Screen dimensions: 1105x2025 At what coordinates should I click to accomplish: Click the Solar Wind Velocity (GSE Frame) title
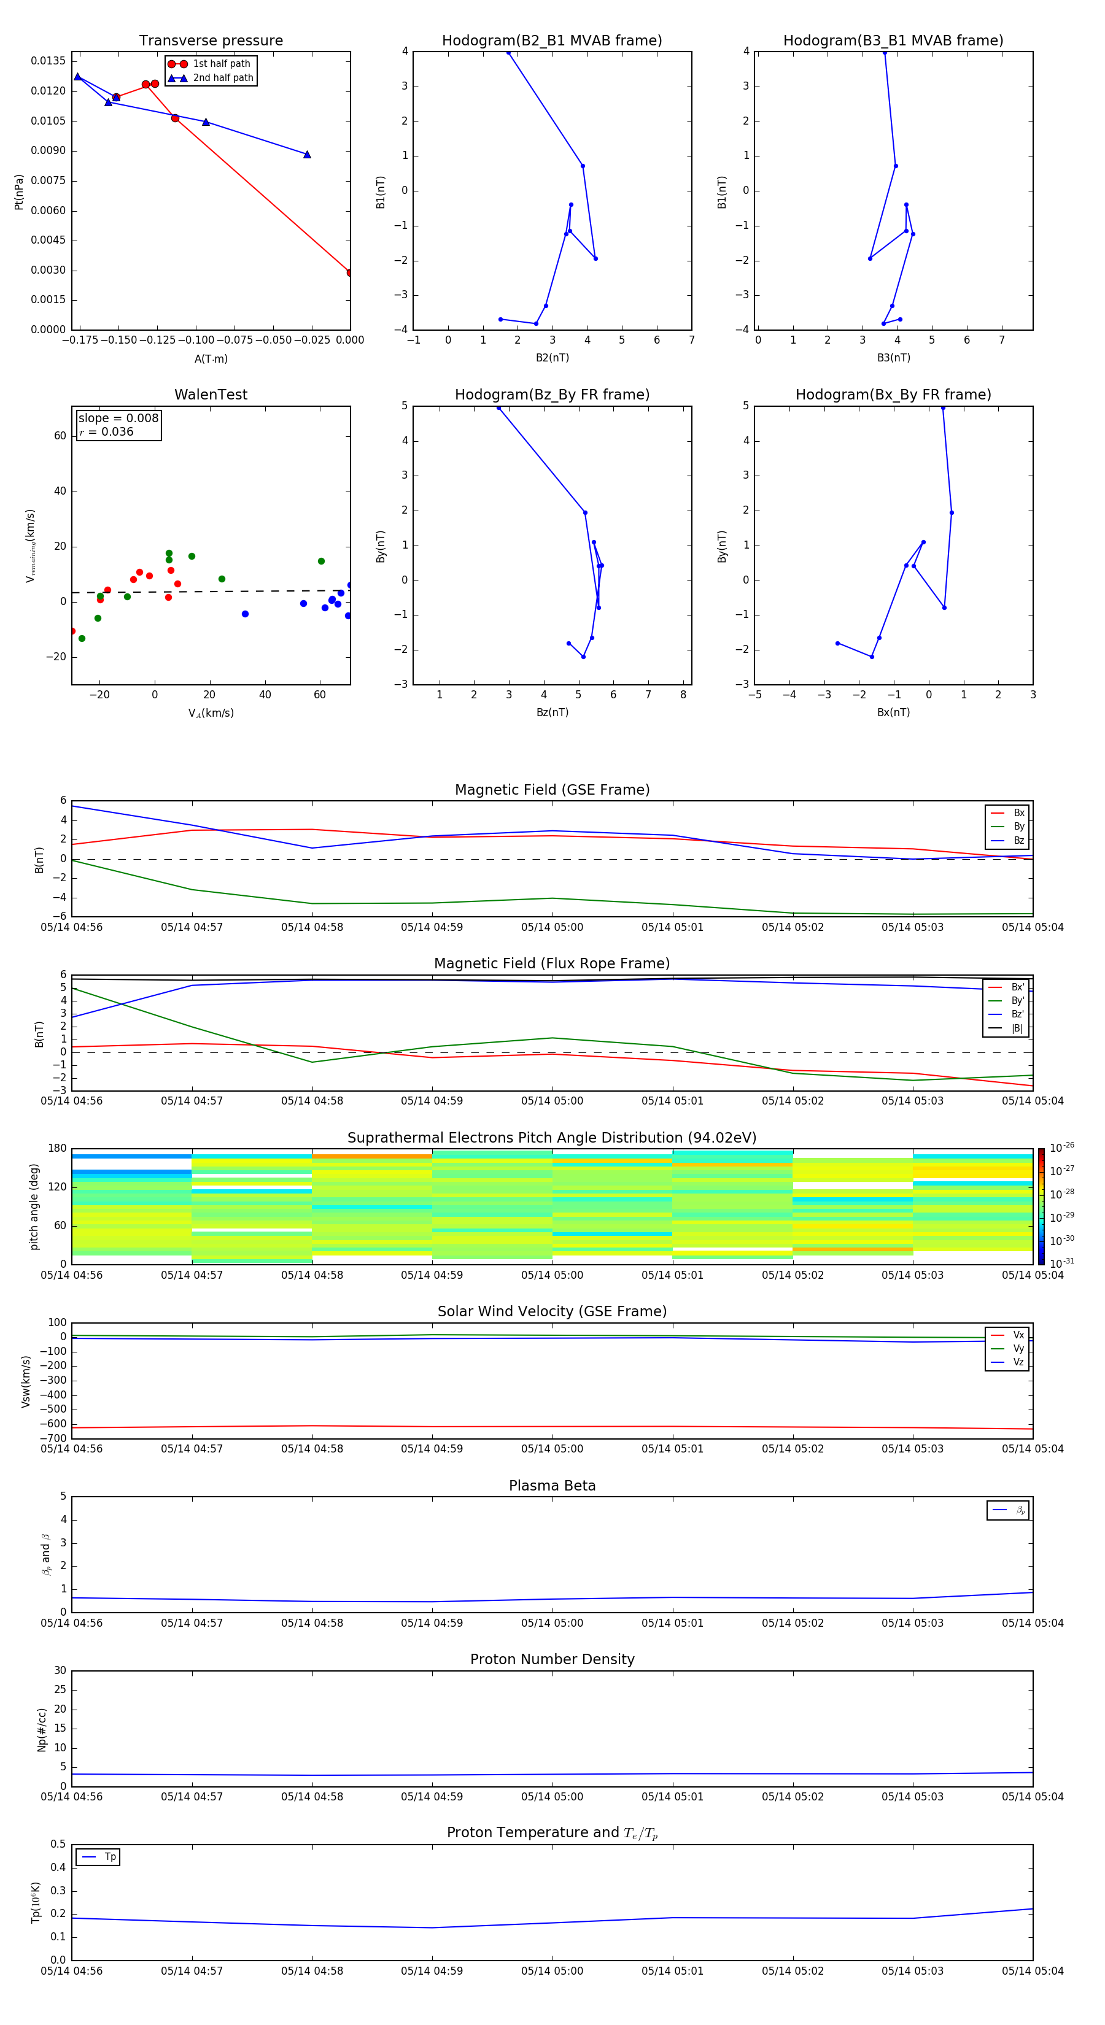click(552, 1311)
